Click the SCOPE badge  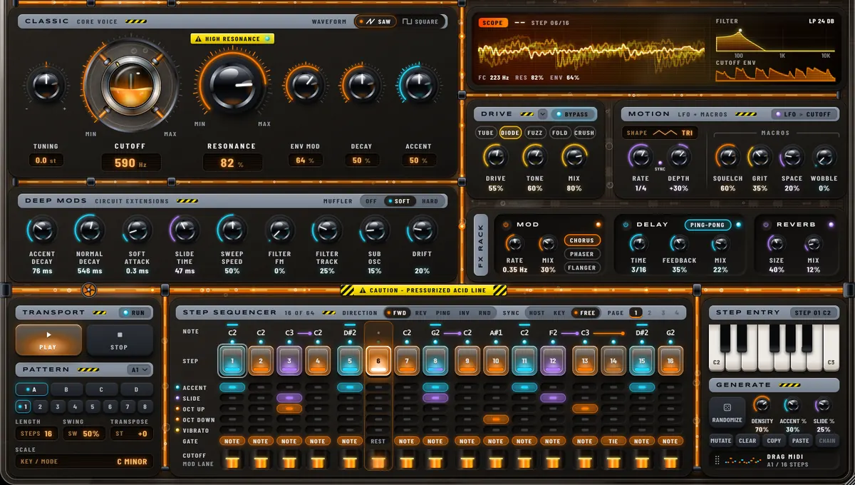tap(493, 23)
